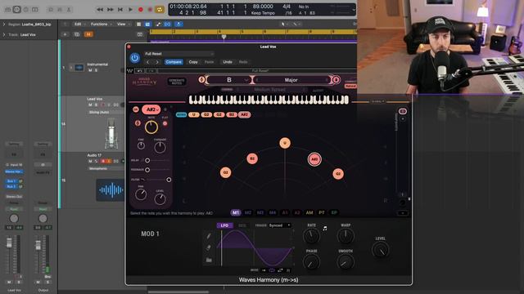
Task: Open the A#2 voice note dropdown
Action: click(x=151, y=109)
